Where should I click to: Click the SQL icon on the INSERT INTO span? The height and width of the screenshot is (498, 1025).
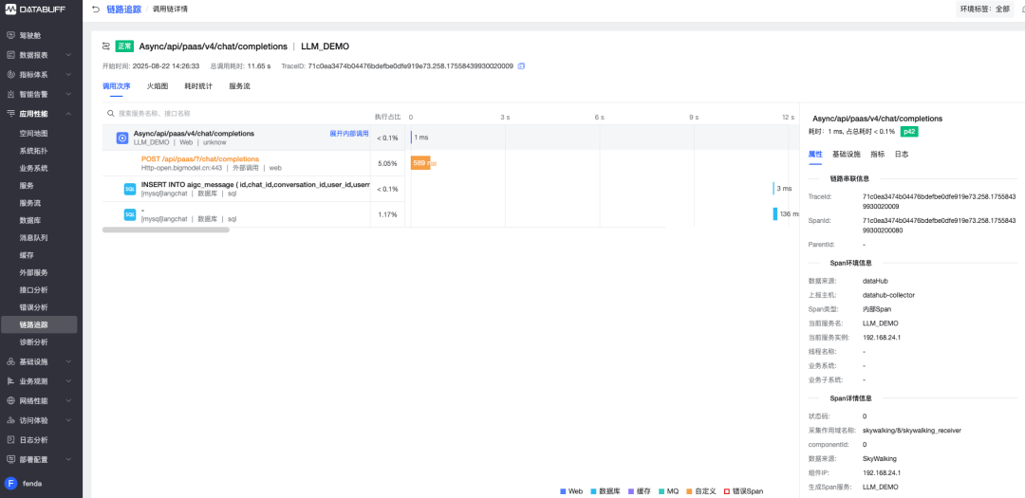click(x=130, y=189)
